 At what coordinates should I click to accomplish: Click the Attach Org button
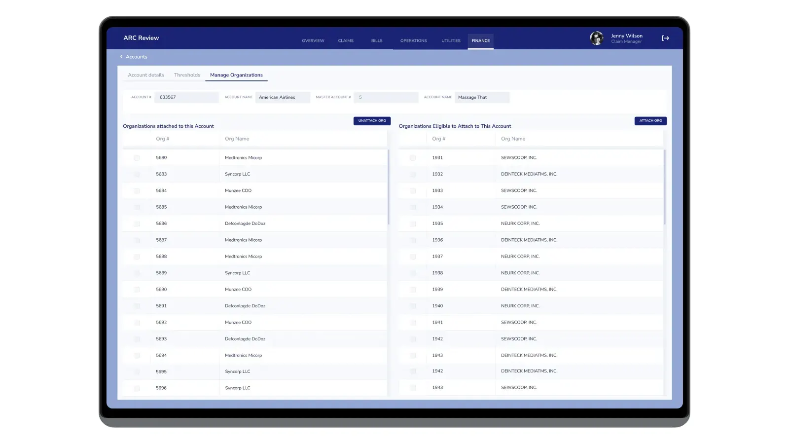(650, 121)
